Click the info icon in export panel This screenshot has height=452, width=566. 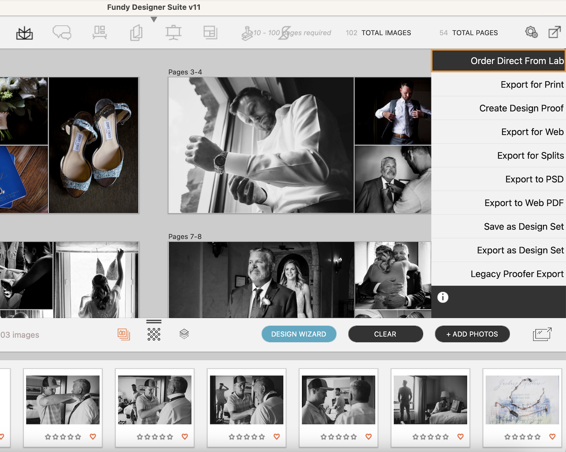pyautogui.click(x=443, y=297)
